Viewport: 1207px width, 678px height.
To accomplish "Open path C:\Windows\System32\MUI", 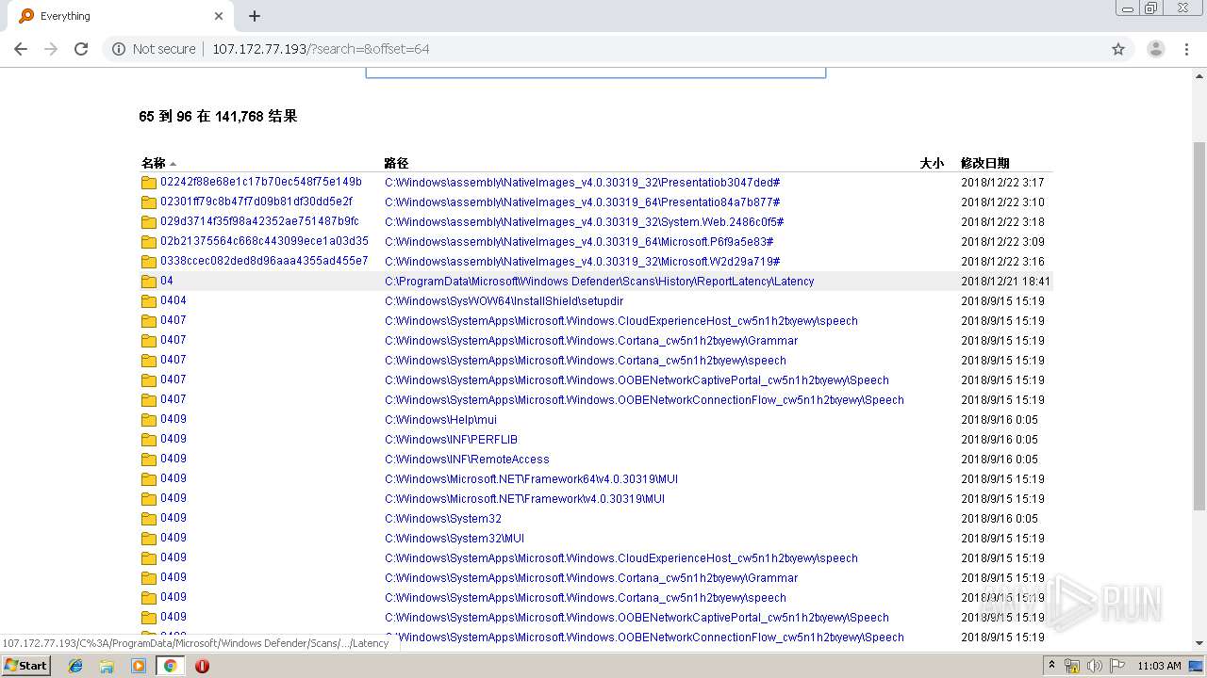I will [x=455, y=539].
